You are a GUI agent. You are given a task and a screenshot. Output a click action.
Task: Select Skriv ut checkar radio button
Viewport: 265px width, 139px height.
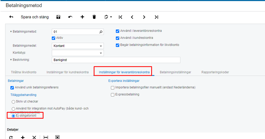coord(13,102)
